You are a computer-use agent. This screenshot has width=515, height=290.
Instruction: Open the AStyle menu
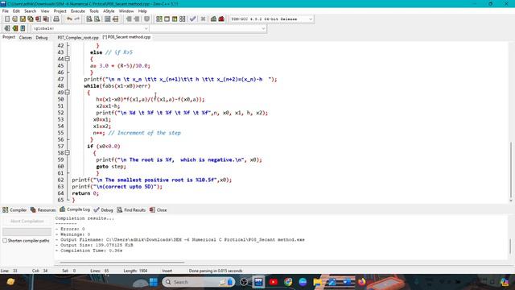coord(109,11)
